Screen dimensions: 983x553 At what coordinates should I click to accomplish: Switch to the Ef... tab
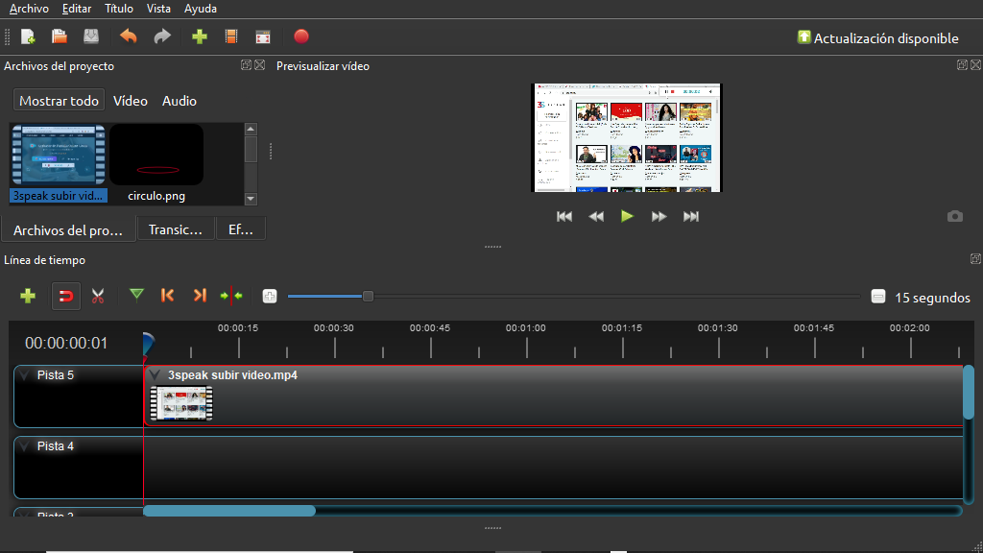[x=241, y=229]
